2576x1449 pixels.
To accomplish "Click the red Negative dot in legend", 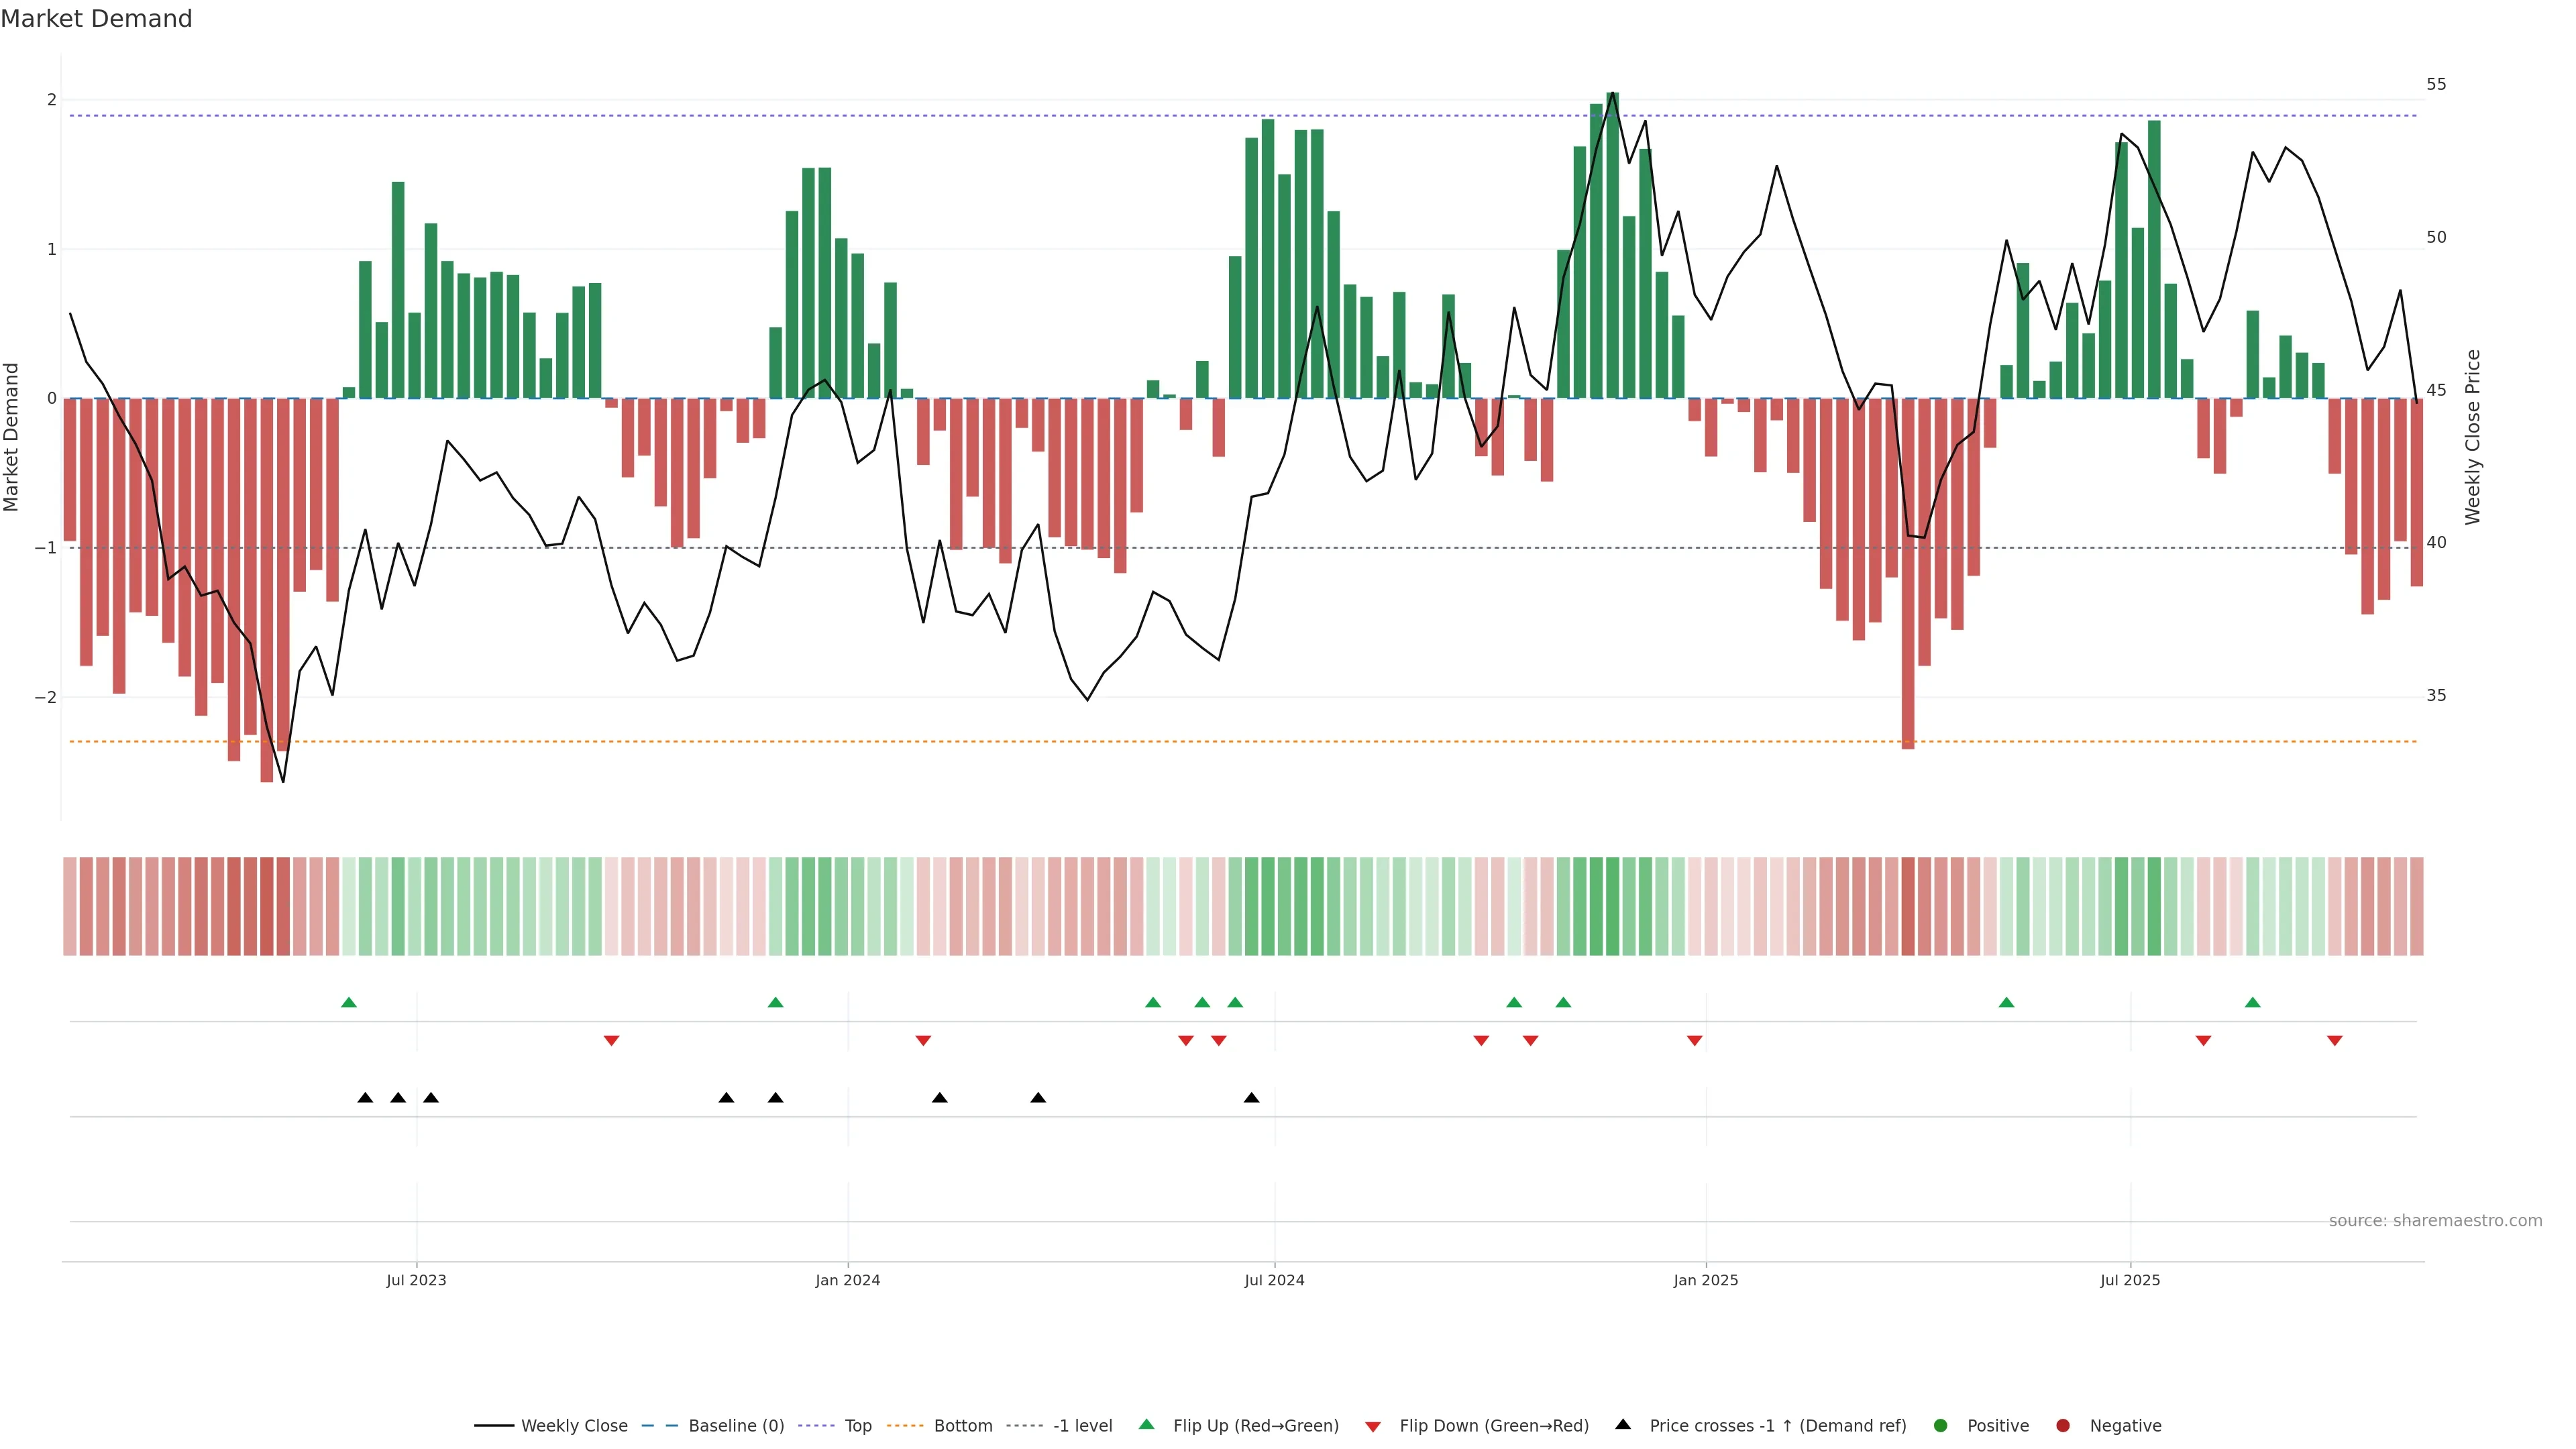I will click(x=2063, y=1426).
